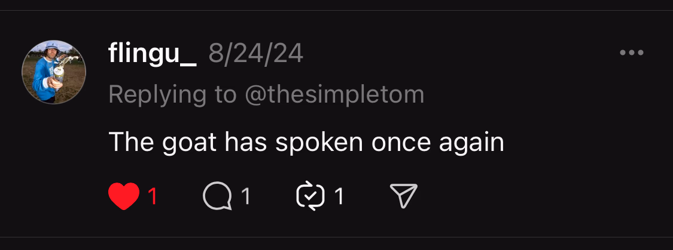This screenshot has width=673, height=250.
Task: Unlike the post via red heart icon
Action: click(x=124, y=196)
